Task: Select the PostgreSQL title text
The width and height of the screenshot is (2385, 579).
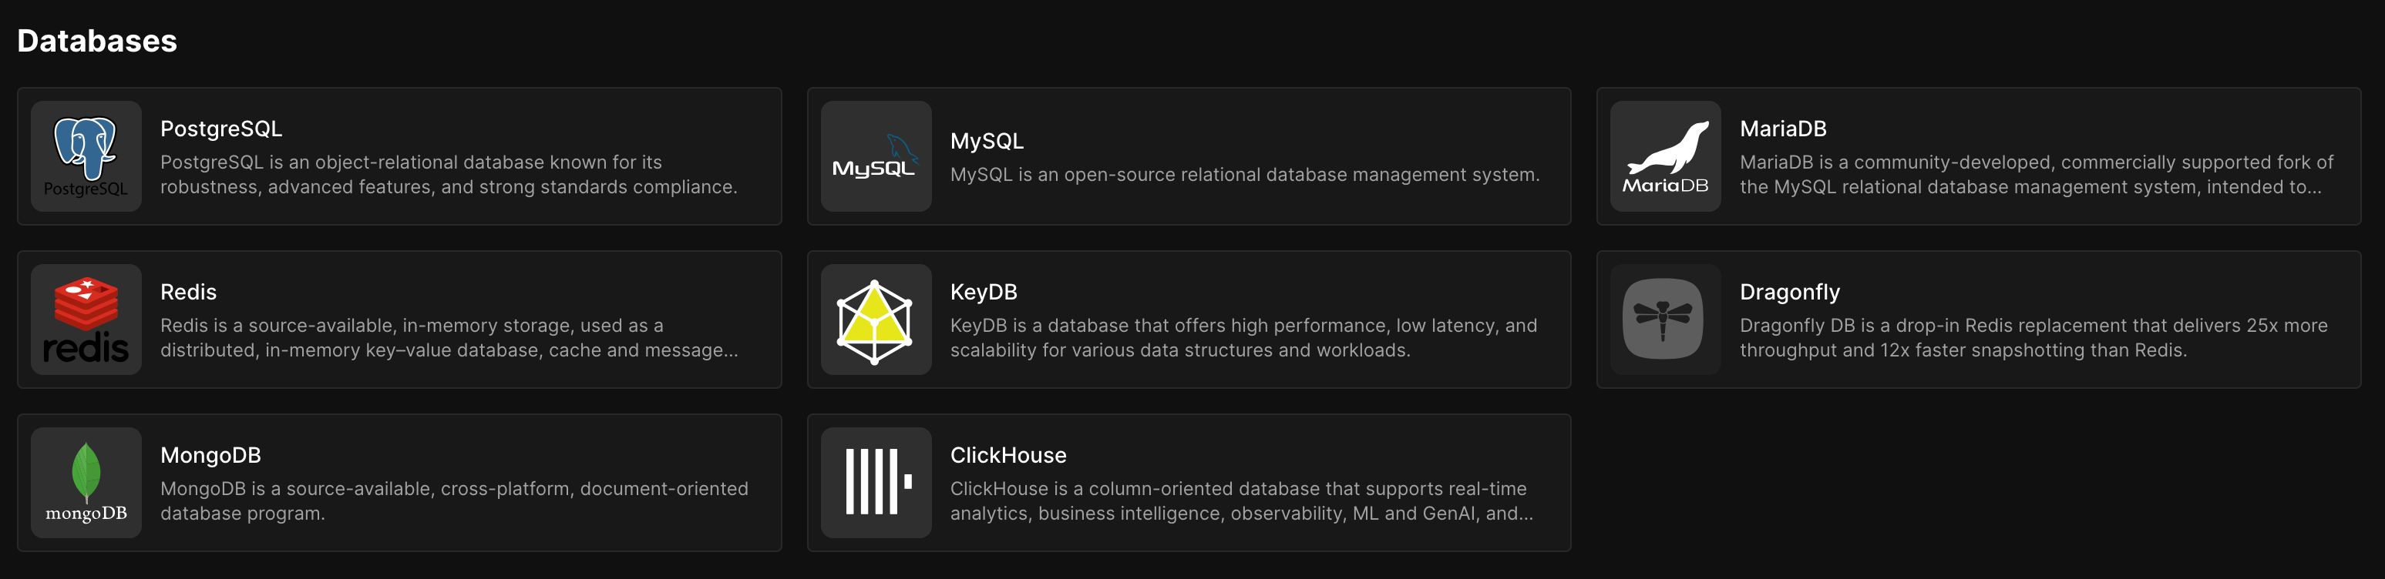Action: (220, 129)
